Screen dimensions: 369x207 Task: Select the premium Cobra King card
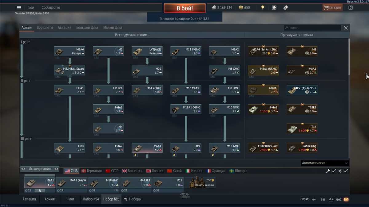(302, 148)
